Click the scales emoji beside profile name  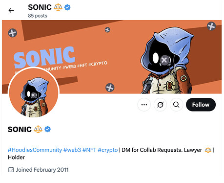click(38, 129)
